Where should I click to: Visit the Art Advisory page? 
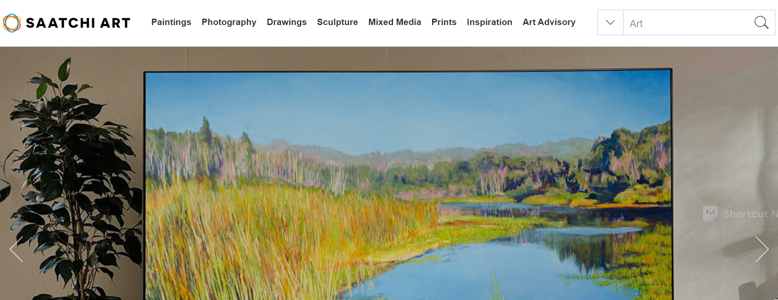(549, 22)
